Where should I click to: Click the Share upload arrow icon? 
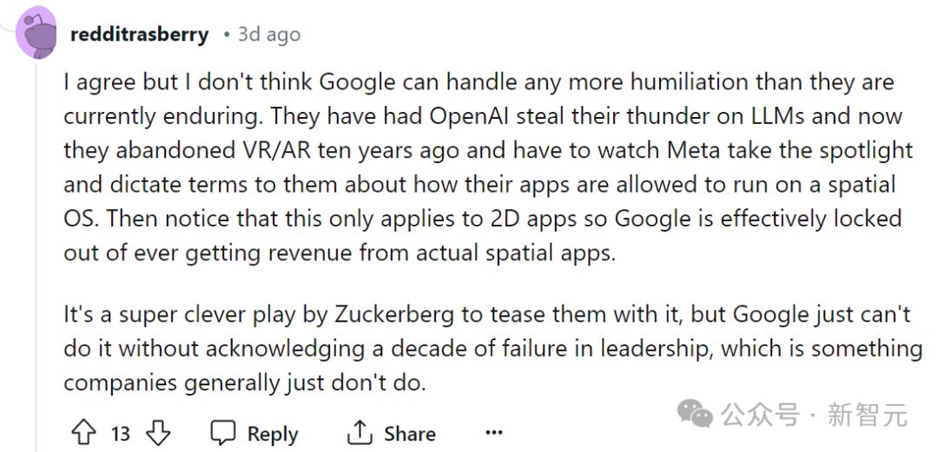359,432
